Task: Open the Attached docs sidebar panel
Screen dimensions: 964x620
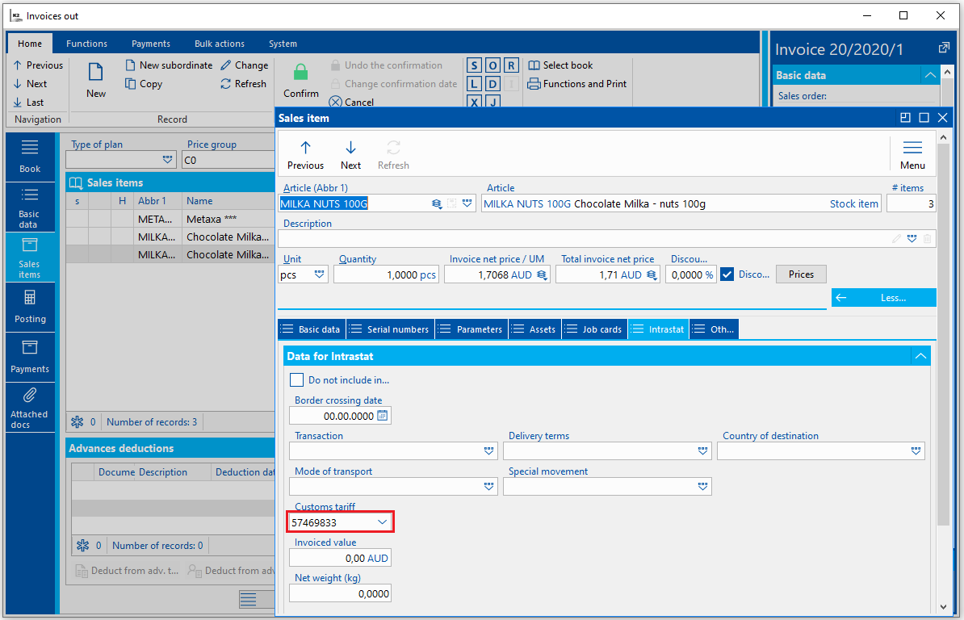Action: click(x=30, y=408)
